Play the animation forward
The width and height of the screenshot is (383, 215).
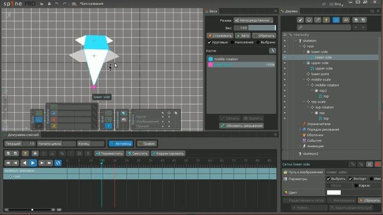(x=33, y=163)
